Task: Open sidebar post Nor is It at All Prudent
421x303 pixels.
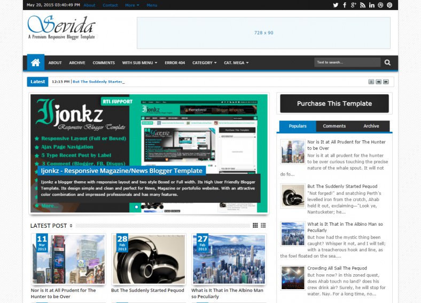Action: 346,145
